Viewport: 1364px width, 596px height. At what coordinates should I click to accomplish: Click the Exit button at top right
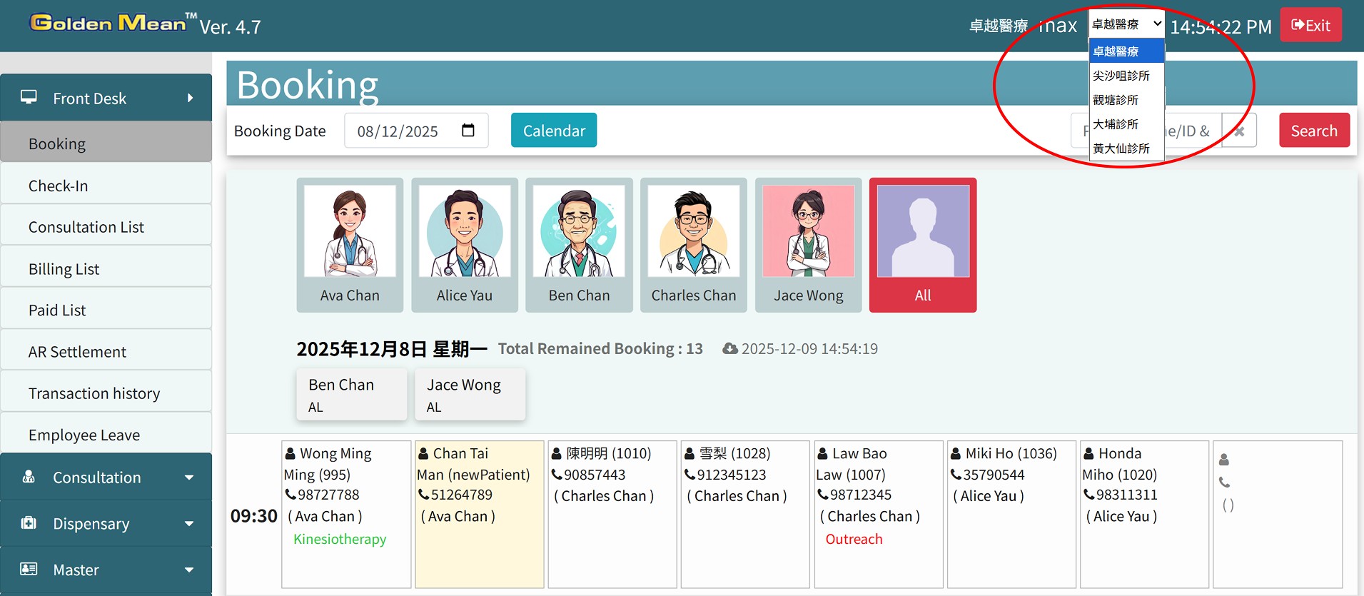[1310, 26]
